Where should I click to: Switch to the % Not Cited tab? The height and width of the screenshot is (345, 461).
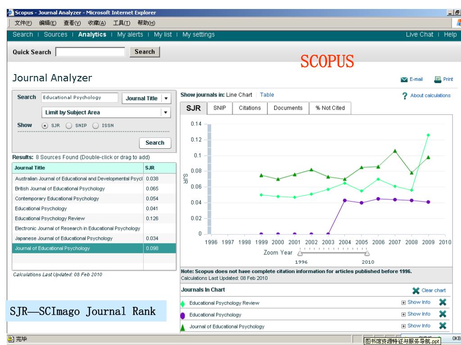pyautogui.click(x=330, y=108)
